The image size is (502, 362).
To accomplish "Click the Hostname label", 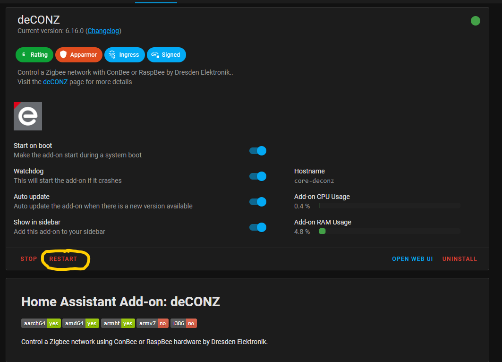I will [310, 172].
